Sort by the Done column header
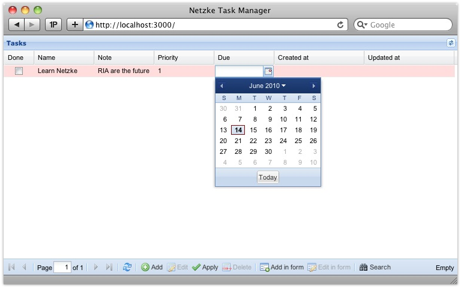This screenshot has height=288, width=461. [x=19, y=57]
